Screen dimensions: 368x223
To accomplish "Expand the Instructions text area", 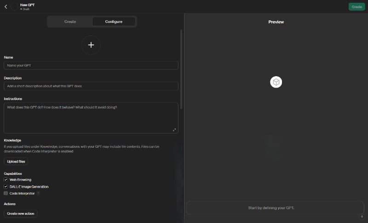I will pyautogui.click(x=174, y=130).
